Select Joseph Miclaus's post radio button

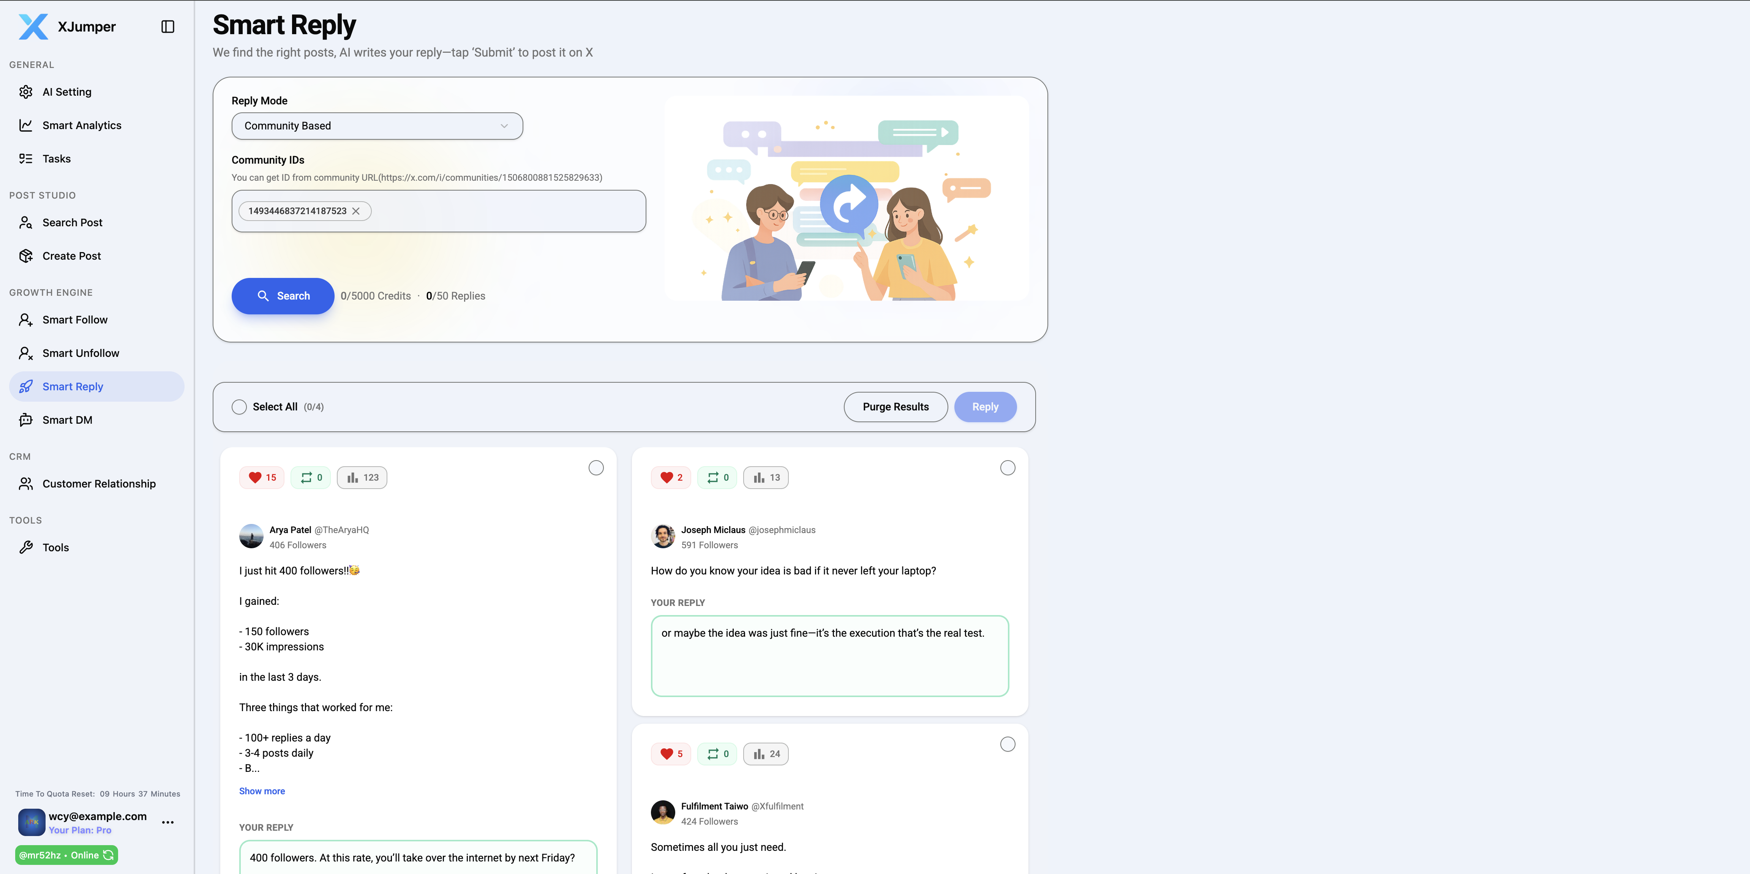(x=1008, y=468)
